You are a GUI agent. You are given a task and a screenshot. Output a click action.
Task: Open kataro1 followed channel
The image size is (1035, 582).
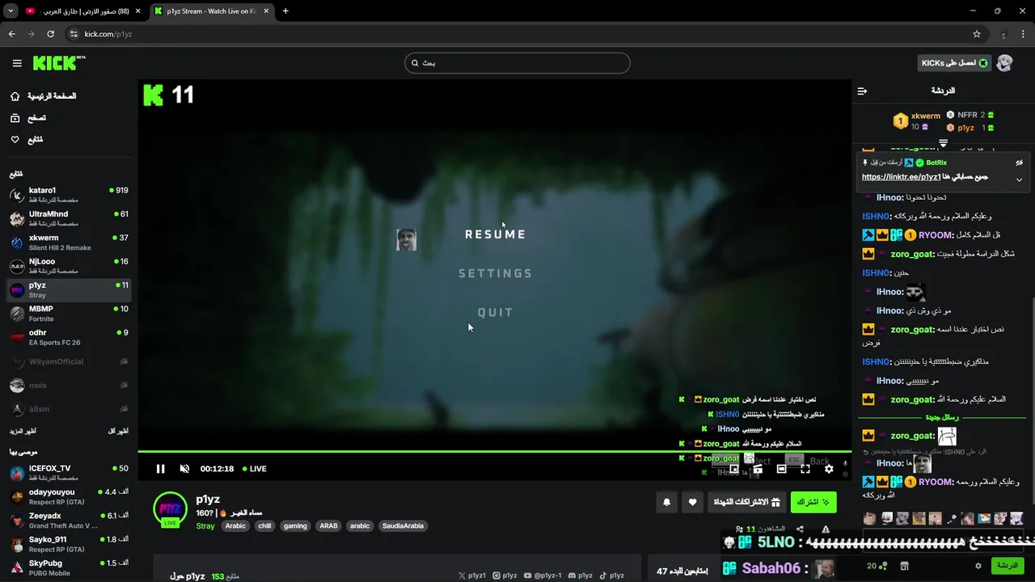[69, 195]
